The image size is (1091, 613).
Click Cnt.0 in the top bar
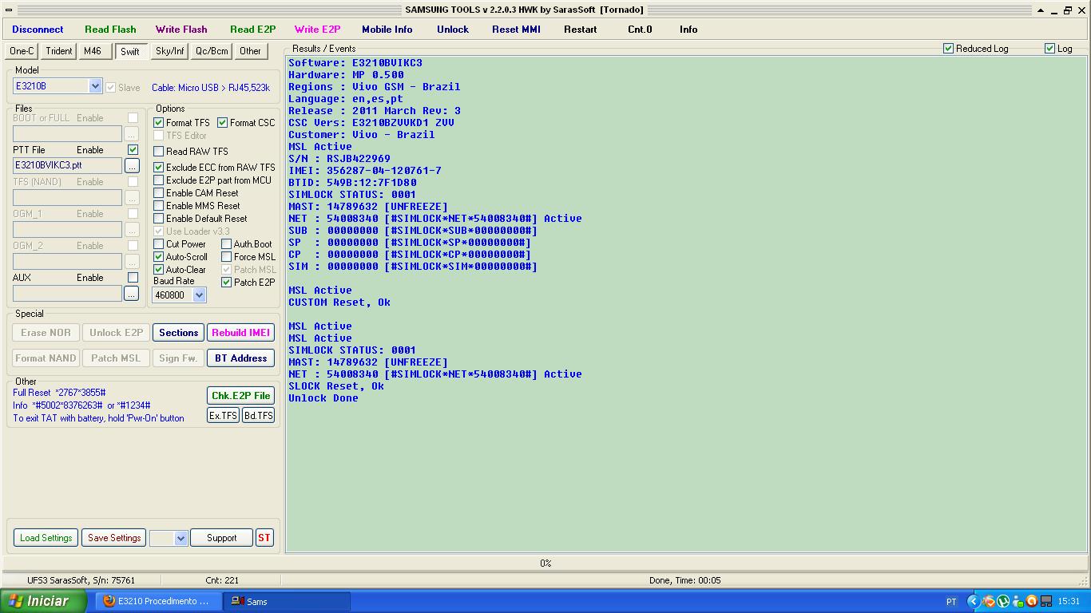[640, 30]
